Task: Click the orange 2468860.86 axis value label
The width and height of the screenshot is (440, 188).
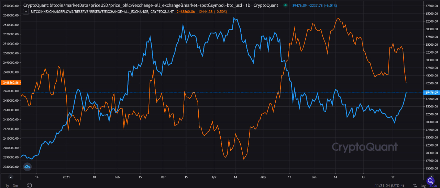Action: point(10,83)
